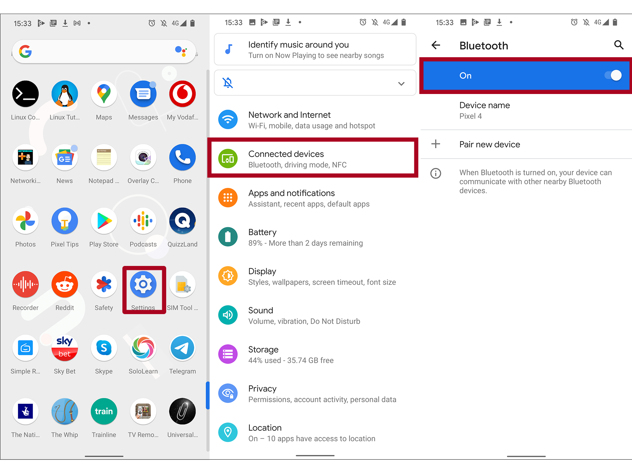
Task: Go back from the Bluetooth screen
Action: 436,45
